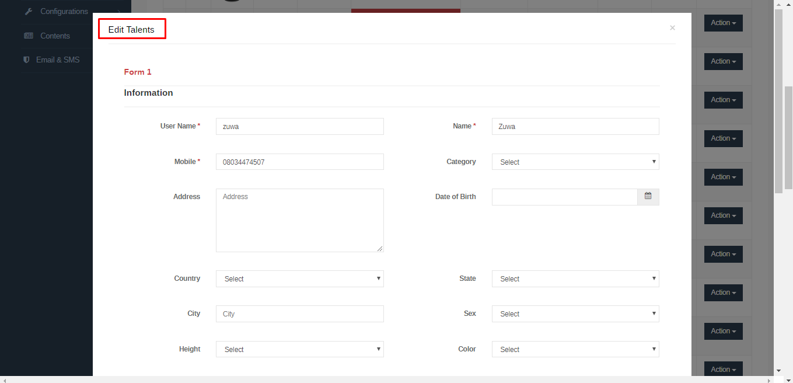Click the Date of Birth input field

[565, 197]
